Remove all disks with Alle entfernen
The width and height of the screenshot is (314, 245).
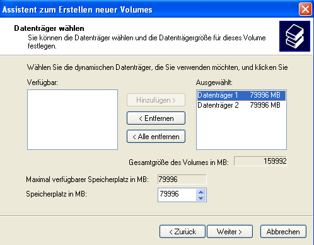(x=156, y=137)
